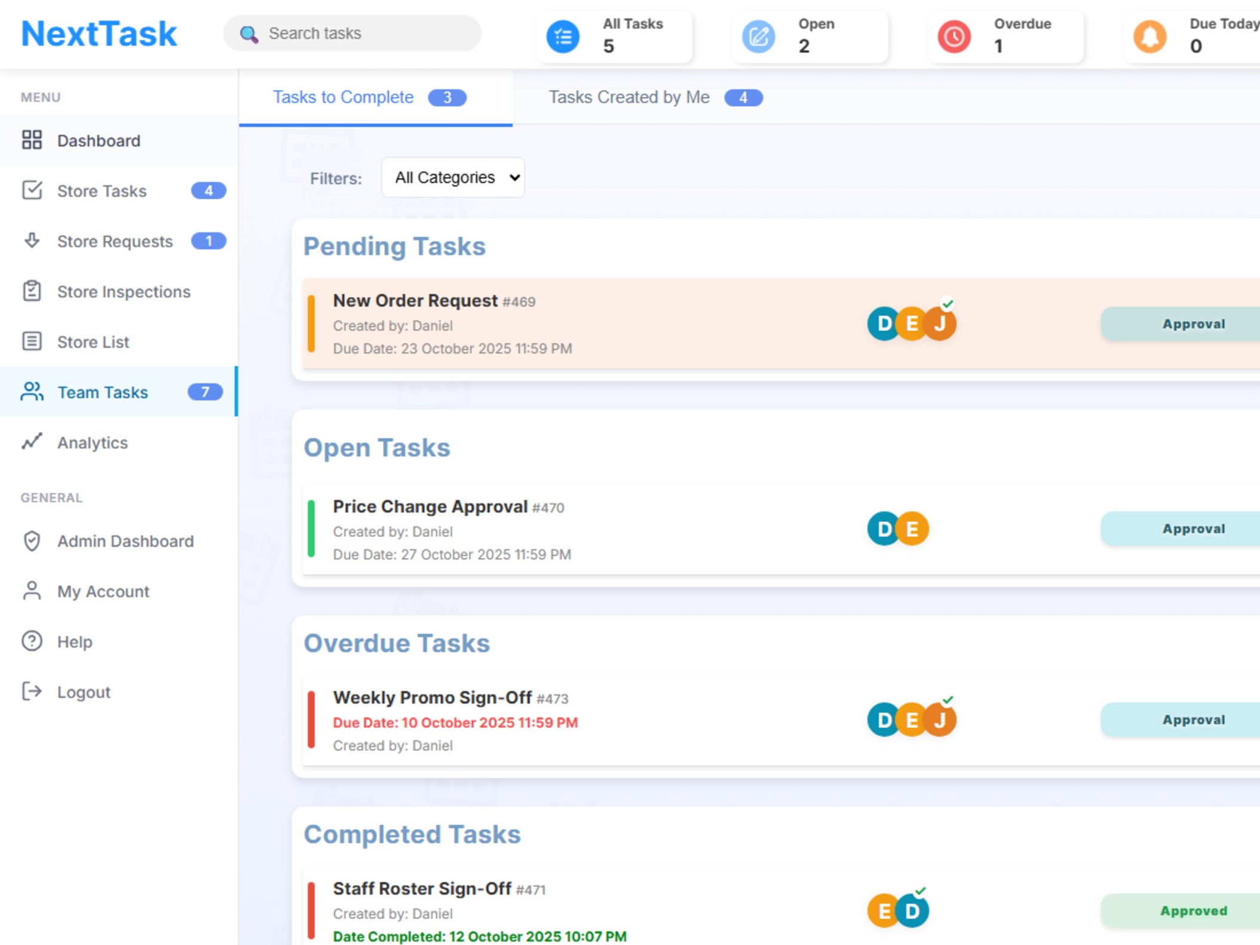Click the Admin Dashboard shield icon
The height and width of the screenshot is (945, 1260).
pyautogui.click(x=32, y=541)
